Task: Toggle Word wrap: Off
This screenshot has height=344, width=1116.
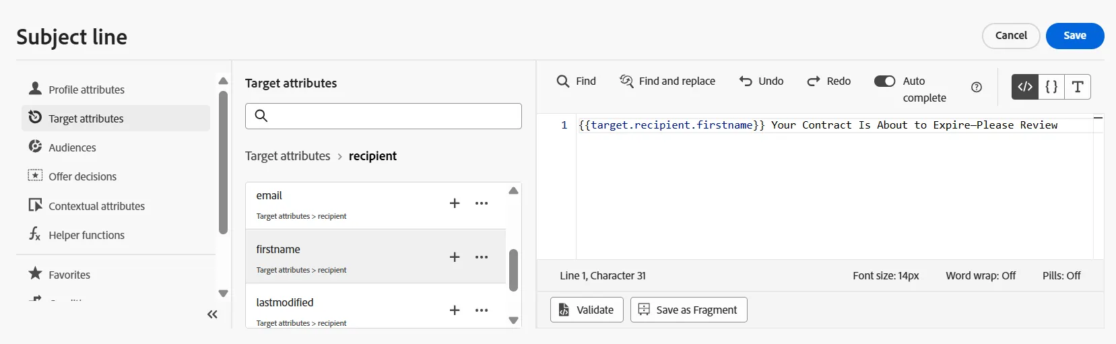Action: click(x=981, y=276)
